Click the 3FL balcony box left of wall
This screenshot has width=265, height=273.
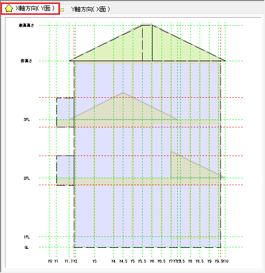click(x=65, y=112)
